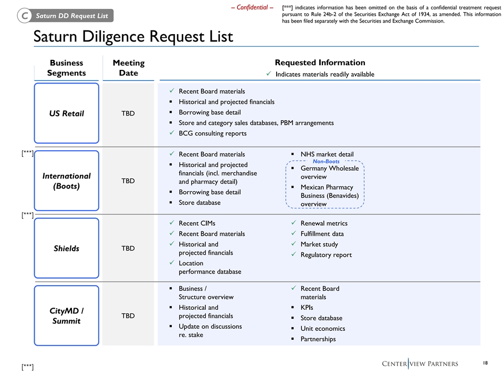Click Unit economics item
The width and height of the screenshot is (504, 378).
point(323,329)
